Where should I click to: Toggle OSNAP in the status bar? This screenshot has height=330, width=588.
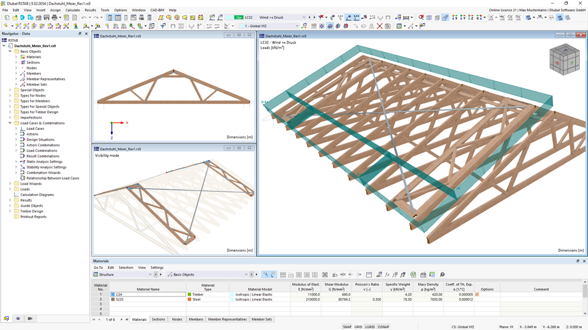(383, 326)
